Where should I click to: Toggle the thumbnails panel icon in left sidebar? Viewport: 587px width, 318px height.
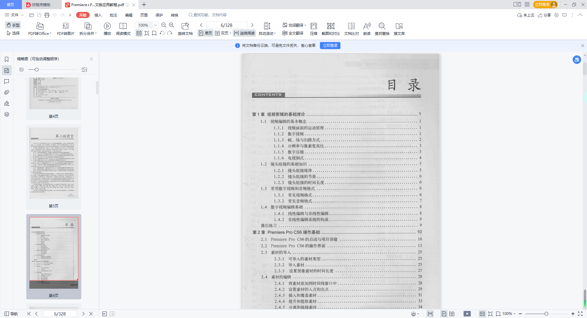pyautogui.click(x=6, y=70)
